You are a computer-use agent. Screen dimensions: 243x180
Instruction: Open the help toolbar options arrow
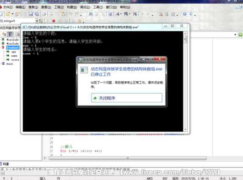click(x=195, y=15)
